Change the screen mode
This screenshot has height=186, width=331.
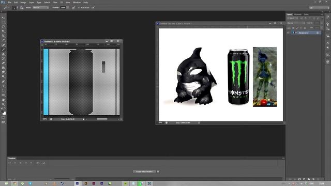tap(3, 122)
